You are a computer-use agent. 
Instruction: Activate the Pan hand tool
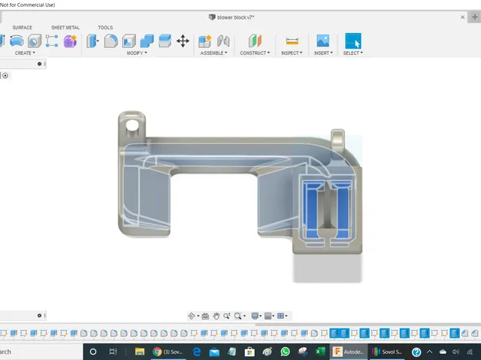tap(216, 316)
